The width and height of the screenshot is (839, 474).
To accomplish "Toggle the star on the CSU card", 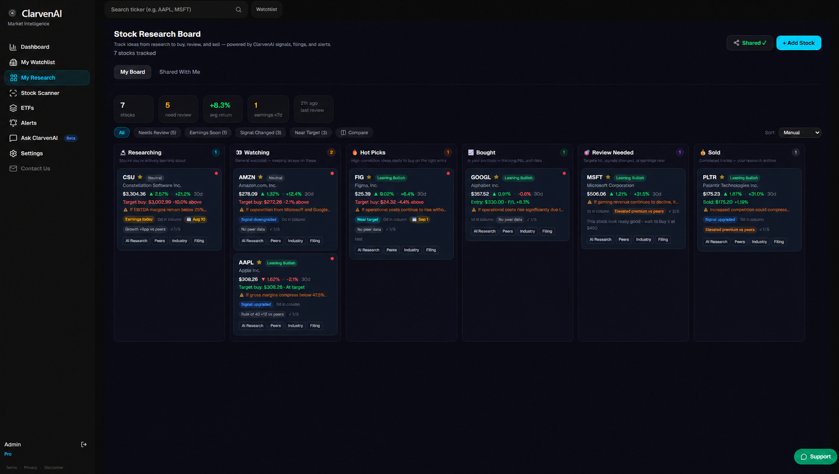I will click(x=140, y=177).
